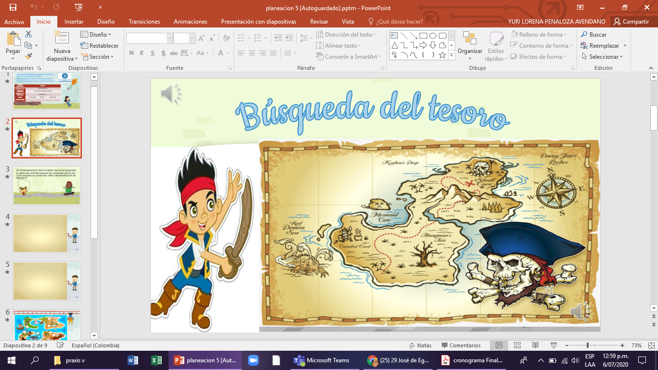Viewport: 658px width, 370px height.
Task: Toggle the numbered list button
Action: (258, 38)
